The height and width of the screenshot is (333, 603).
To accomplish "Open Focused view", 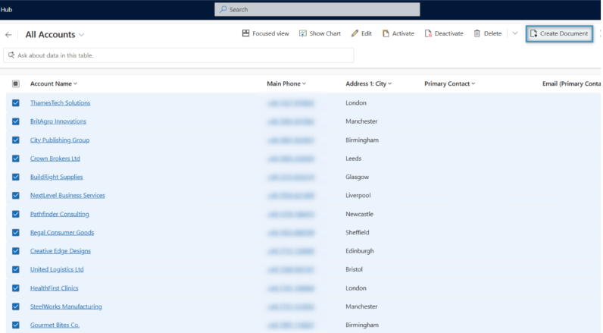I will coord(265,33).
